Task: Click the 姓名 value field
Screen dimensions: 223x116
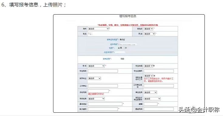Action: coord(90,34)
